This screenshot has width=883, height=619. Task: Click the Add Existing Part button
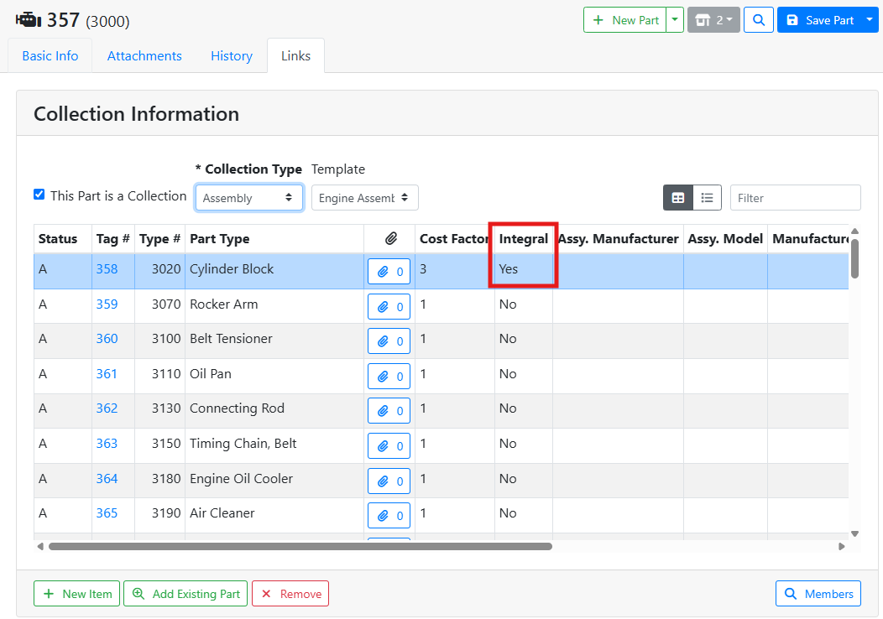click(x=184, y=594)
